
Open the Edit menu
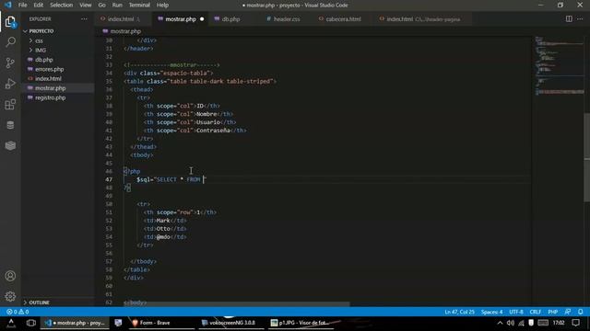pyautogui.click(x=39, y=5)
